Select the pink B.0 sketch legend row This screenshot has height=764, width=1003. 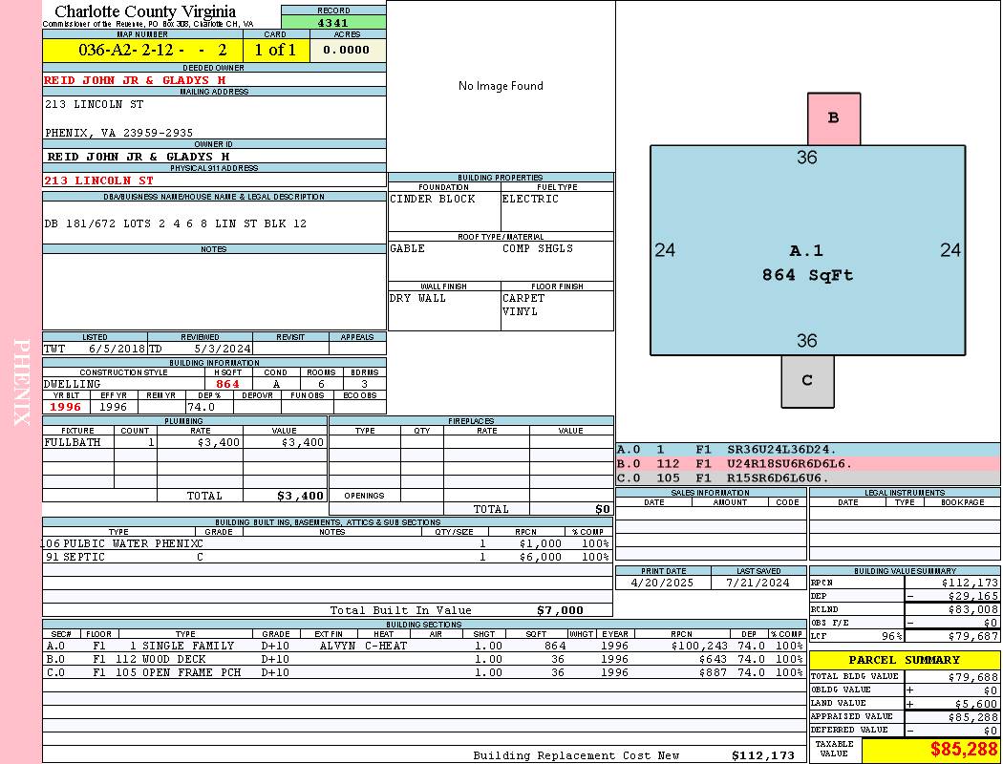coord(806,463)
